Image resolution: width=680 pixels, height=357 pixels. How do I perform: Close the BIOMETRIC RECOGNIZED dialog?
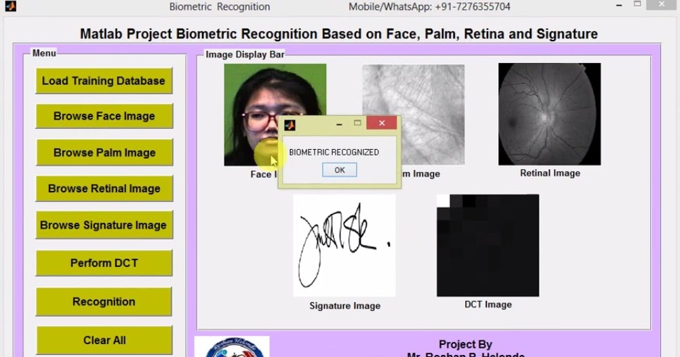click(382, 123)
